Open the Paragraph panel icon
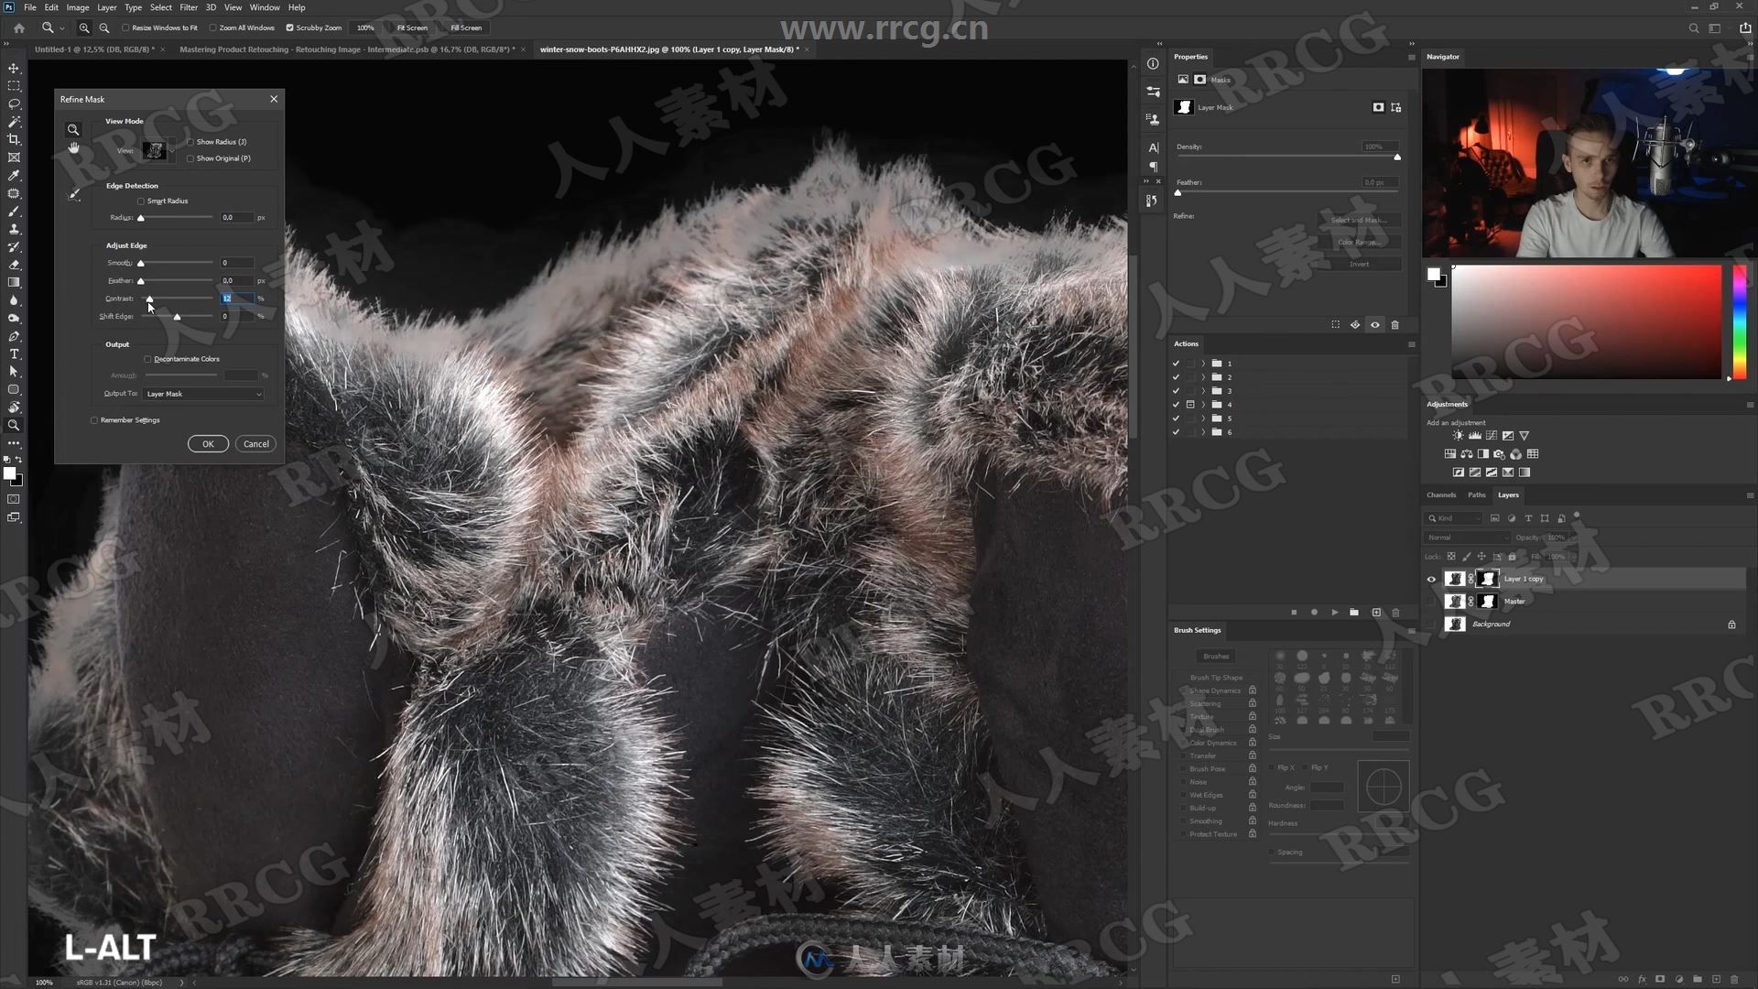Screen dimensions: 1758x989 1153,167
